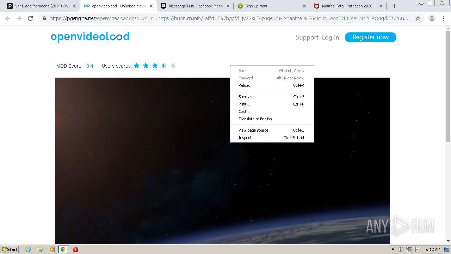
Task: Click the first user score star
Action: (x=137, y=66)
